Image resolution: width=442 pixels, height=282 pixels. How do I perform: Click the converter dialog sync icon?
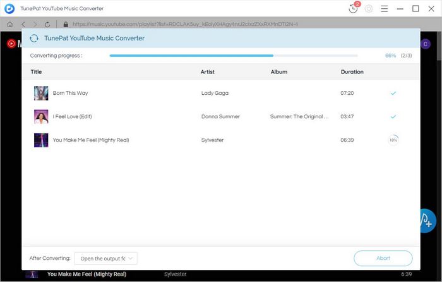point(34,38)
